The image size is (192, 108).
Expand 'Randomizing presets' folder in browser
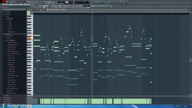(12, 89)
